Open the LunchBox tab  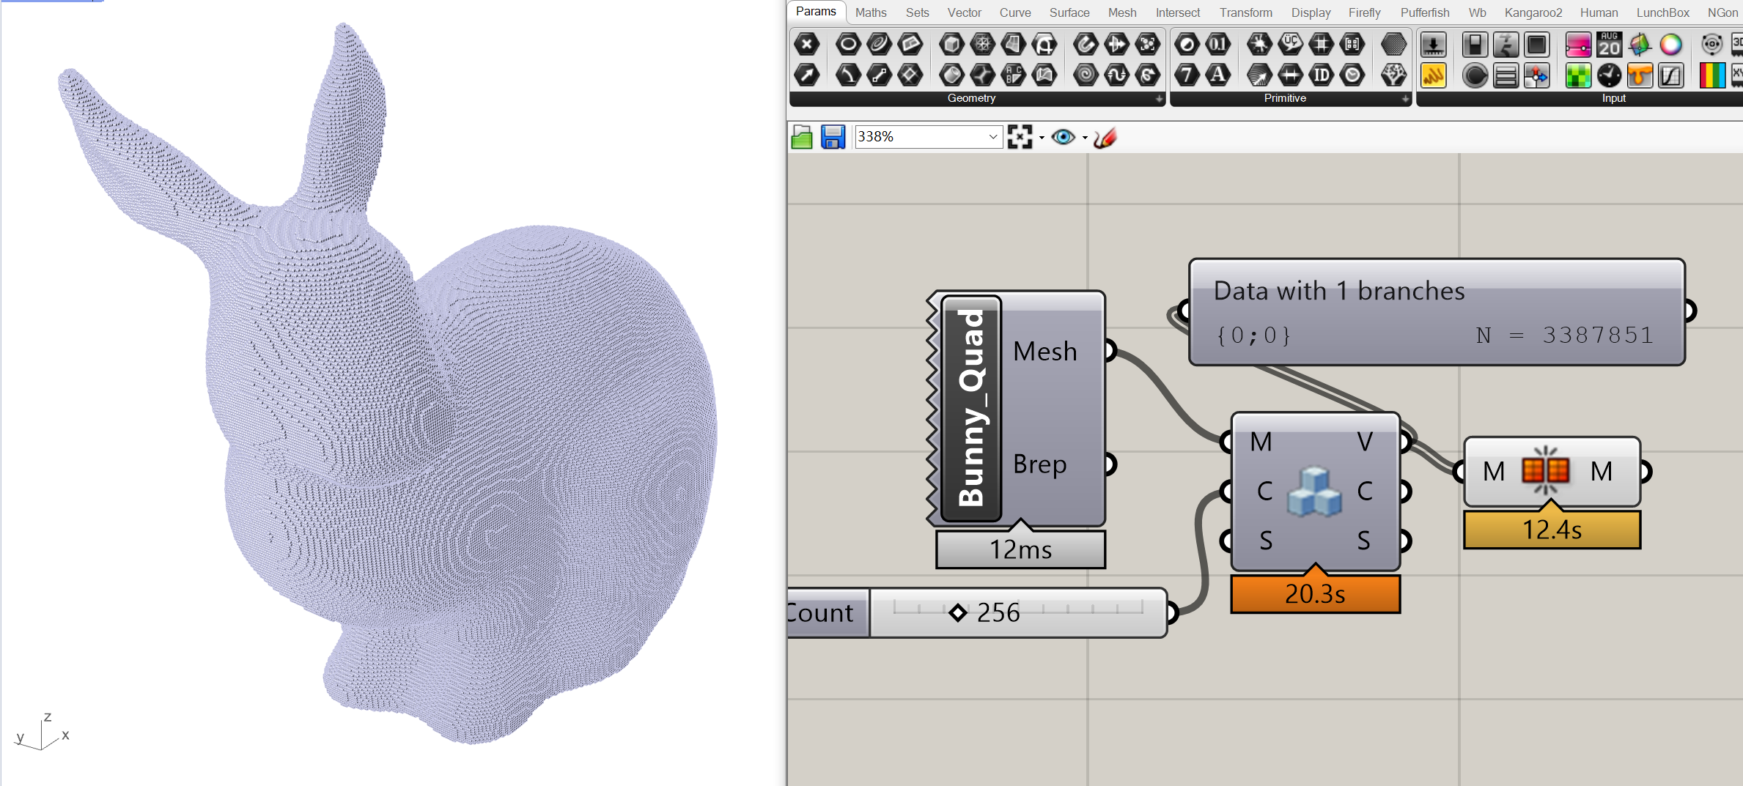[1662, 12]
